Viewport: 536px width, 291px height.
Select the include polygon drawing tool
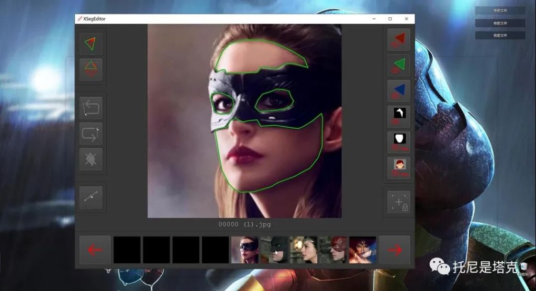[x=91, y=44]
